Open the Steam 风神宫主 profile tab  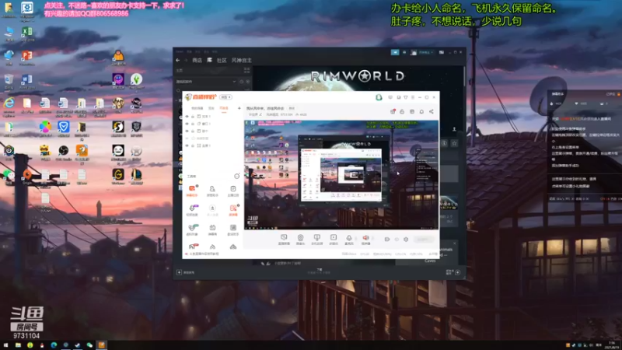point(241,61)
